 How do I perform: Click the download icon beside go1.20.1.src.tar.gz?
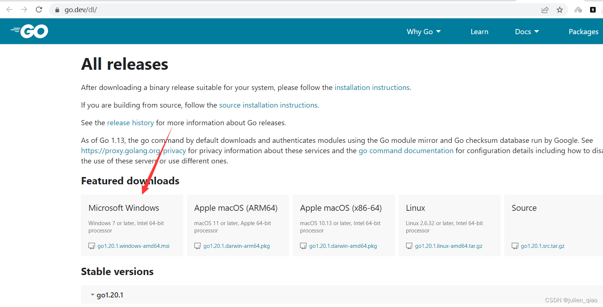[515, 246]
